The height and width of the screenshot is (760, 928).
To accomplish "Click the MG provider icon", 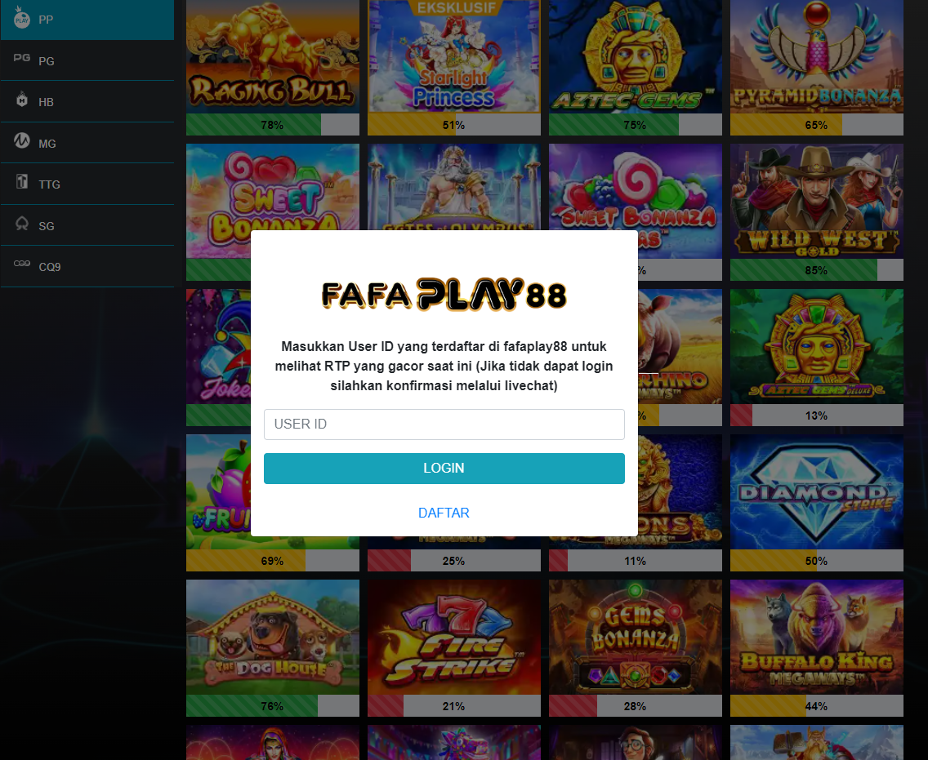I will point(22,140).
